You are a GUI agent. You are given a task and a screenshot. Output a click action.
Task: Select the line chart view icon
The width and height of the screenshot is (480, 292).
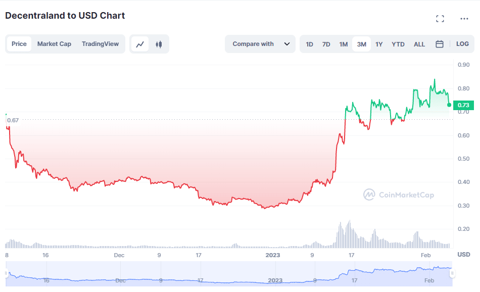pos(140,44)
